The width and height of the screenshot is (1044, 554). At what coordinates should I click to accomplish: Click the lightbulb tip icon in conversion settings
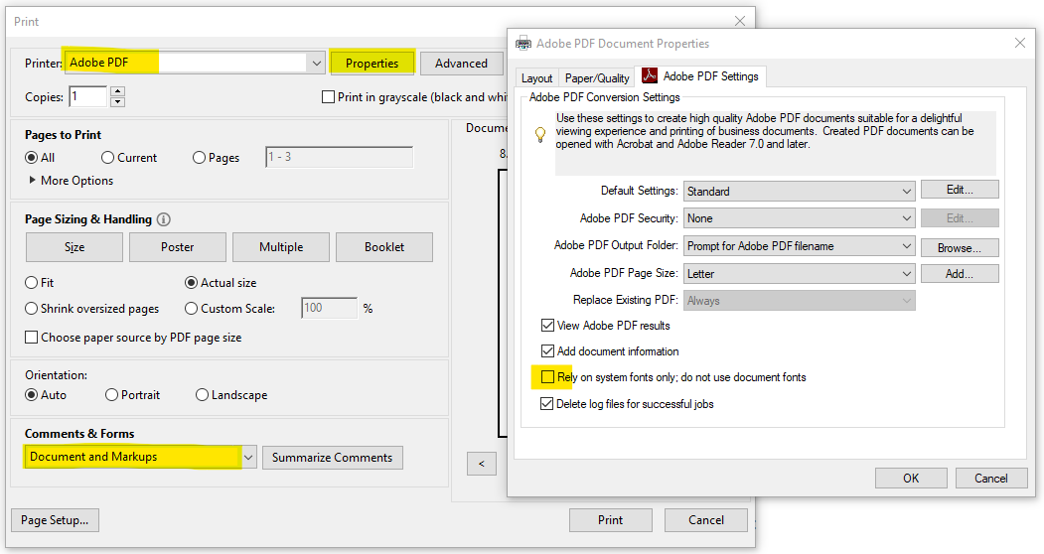tap(540, 134)
